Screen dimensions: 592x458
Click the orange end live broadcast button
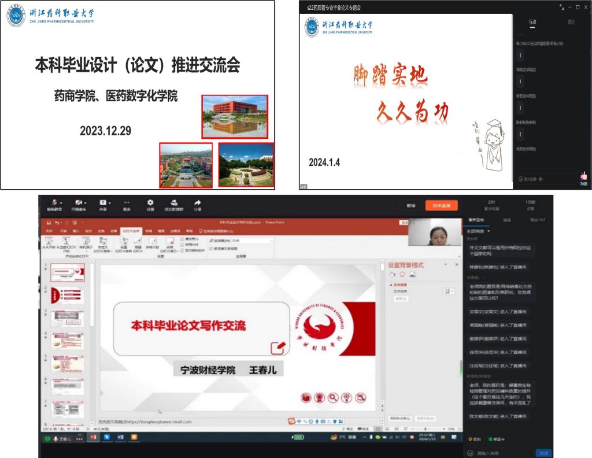click(x=441, y=206)
